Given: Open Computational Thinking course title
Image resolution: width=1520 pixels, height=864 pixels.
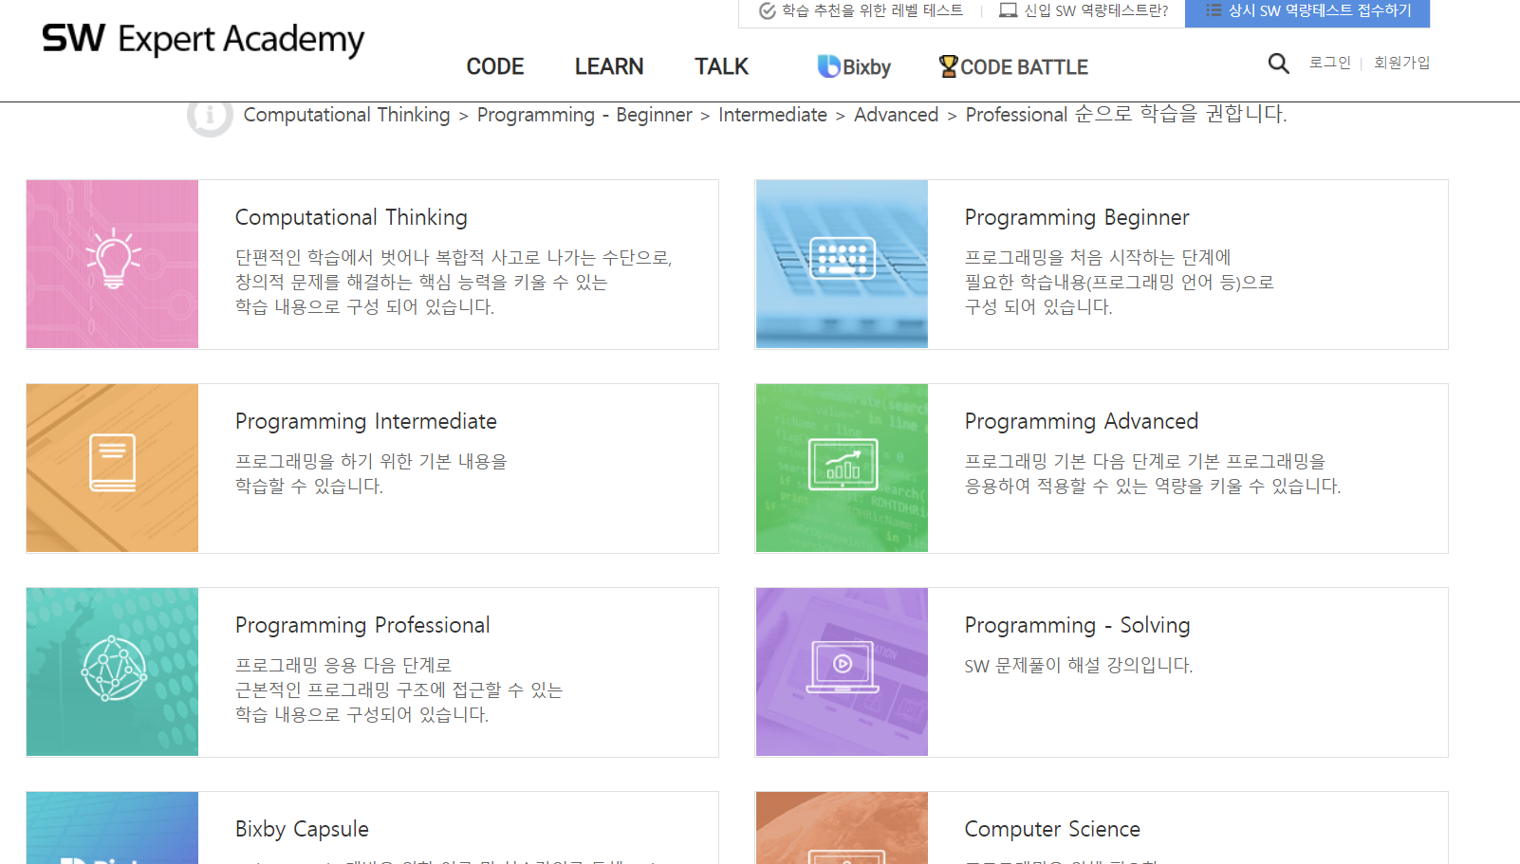Looking at the screenshot, I should coord(351,217).
